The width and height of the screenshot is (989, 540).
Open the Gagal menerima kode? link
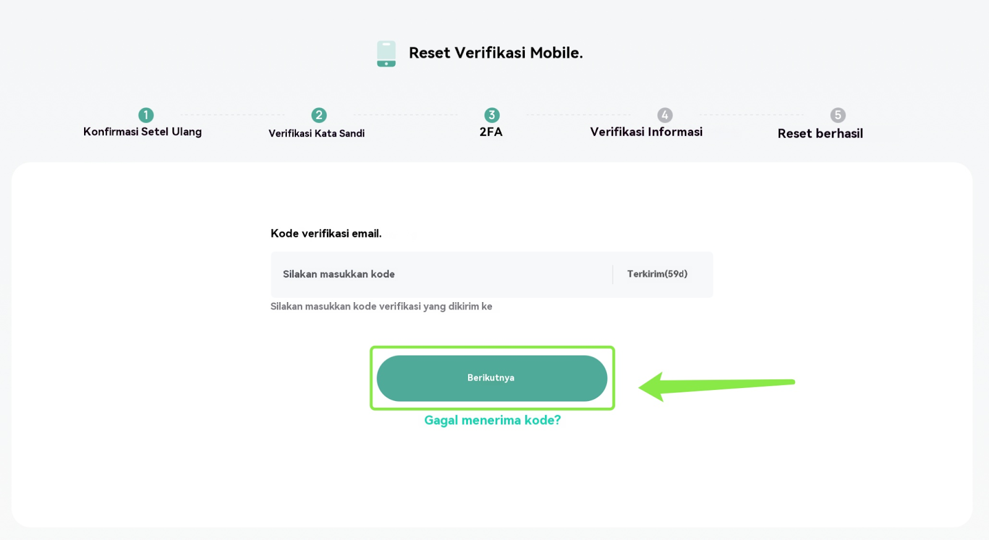tap(493, 420)
